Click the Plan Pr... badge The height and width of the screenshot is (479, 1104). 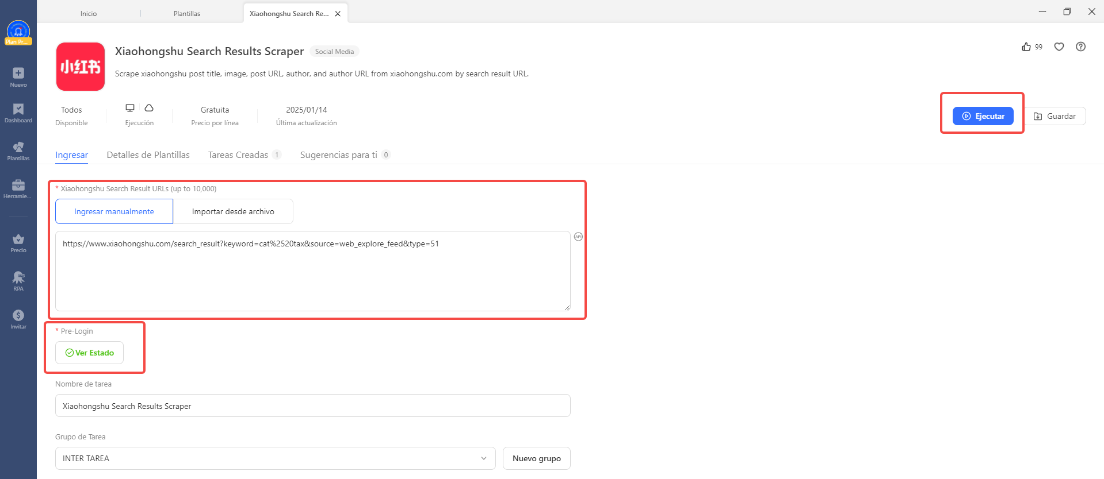click(x=18, y=41)
